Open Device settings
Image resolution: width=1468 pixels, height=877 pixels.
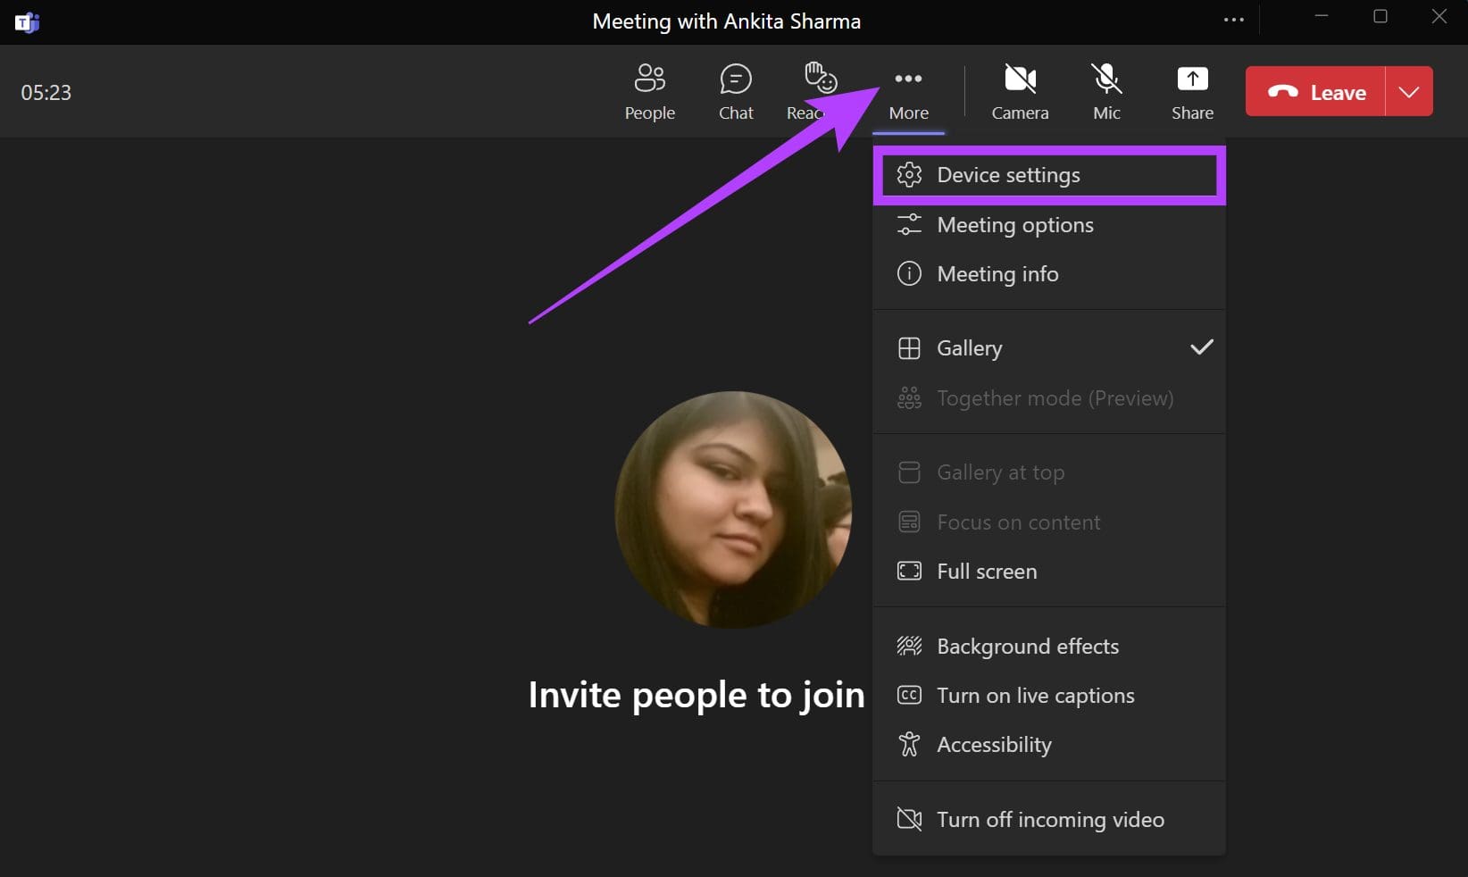pyautogui.click(x=1049, y=175)
